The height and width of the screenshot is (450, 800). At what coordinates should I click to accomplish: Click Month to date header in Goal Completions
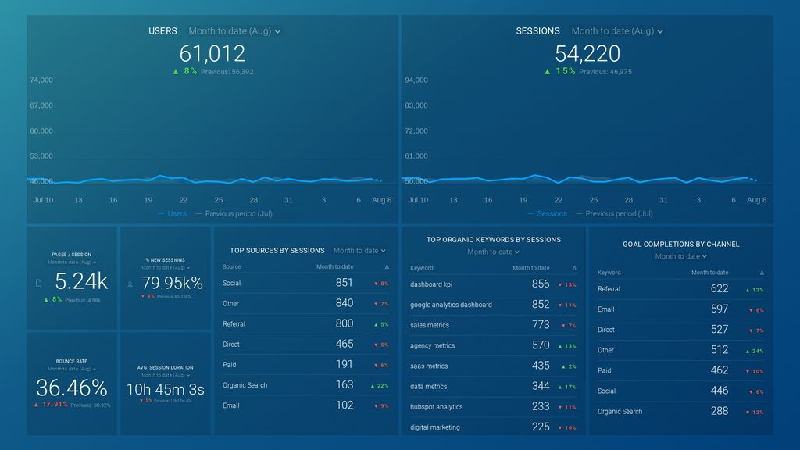coord(709,273)
